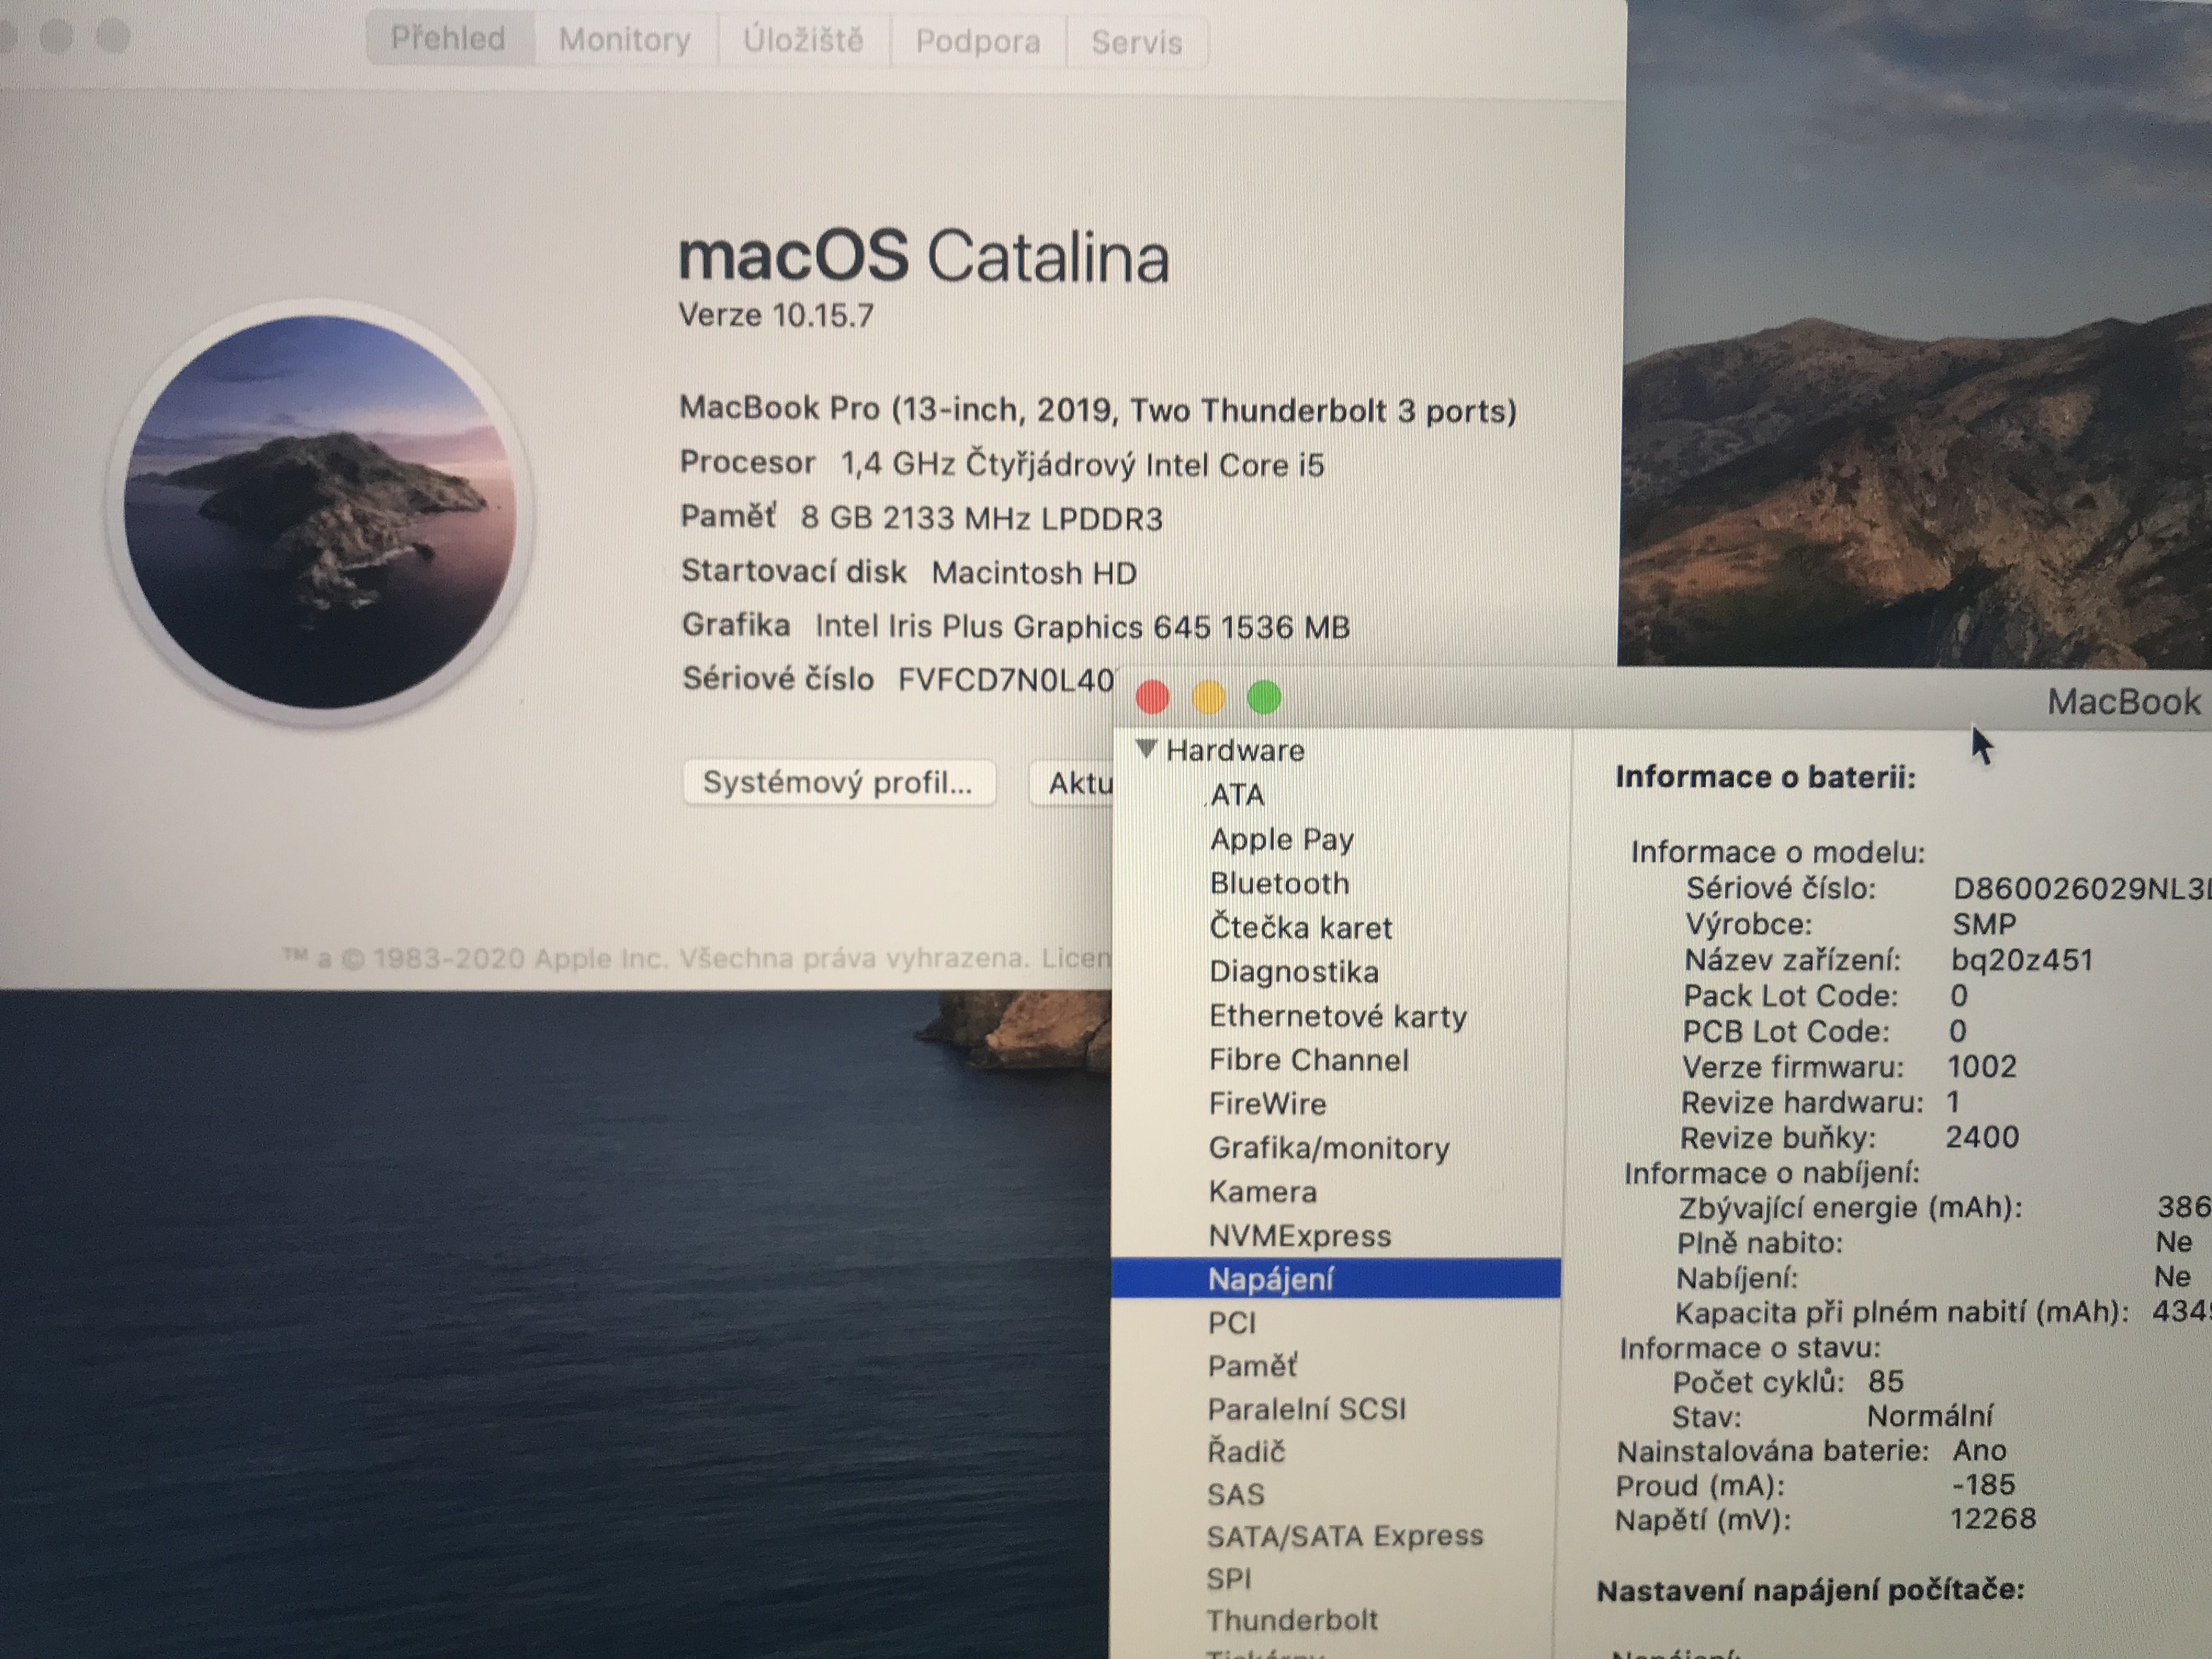Screen dimensions: 2212x1659
Task: Open the Úložiště tab
Action: click(x=802, y=41)
